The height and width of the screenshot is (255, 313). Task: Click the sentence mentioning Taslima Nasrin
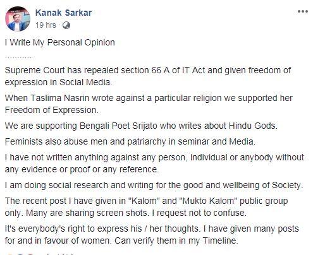point(149,98)
